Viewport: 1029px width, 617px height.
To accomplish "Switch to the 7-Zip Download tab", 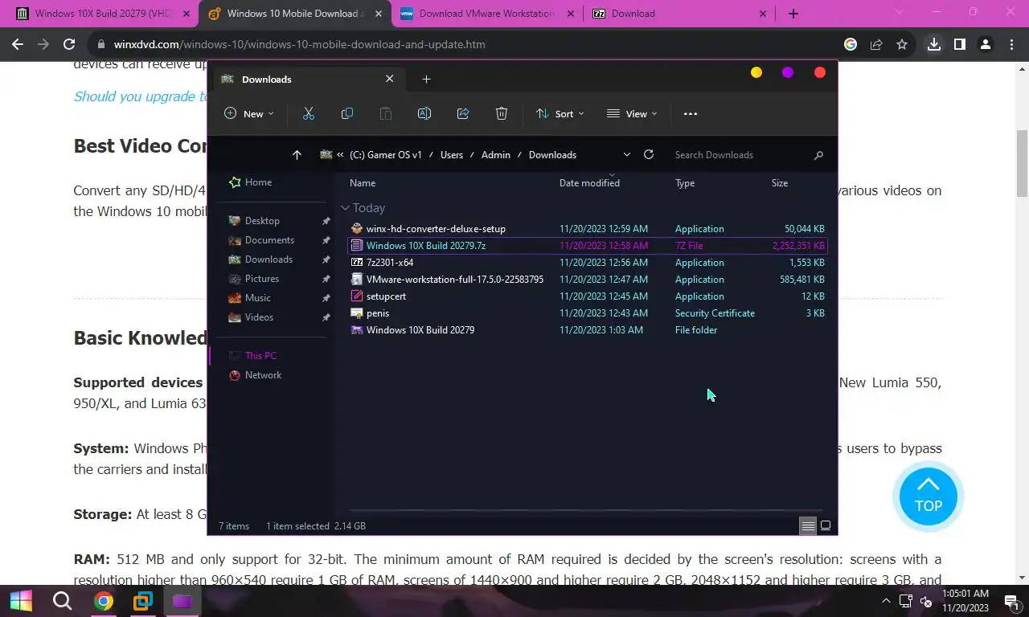I will coord(680,14).
